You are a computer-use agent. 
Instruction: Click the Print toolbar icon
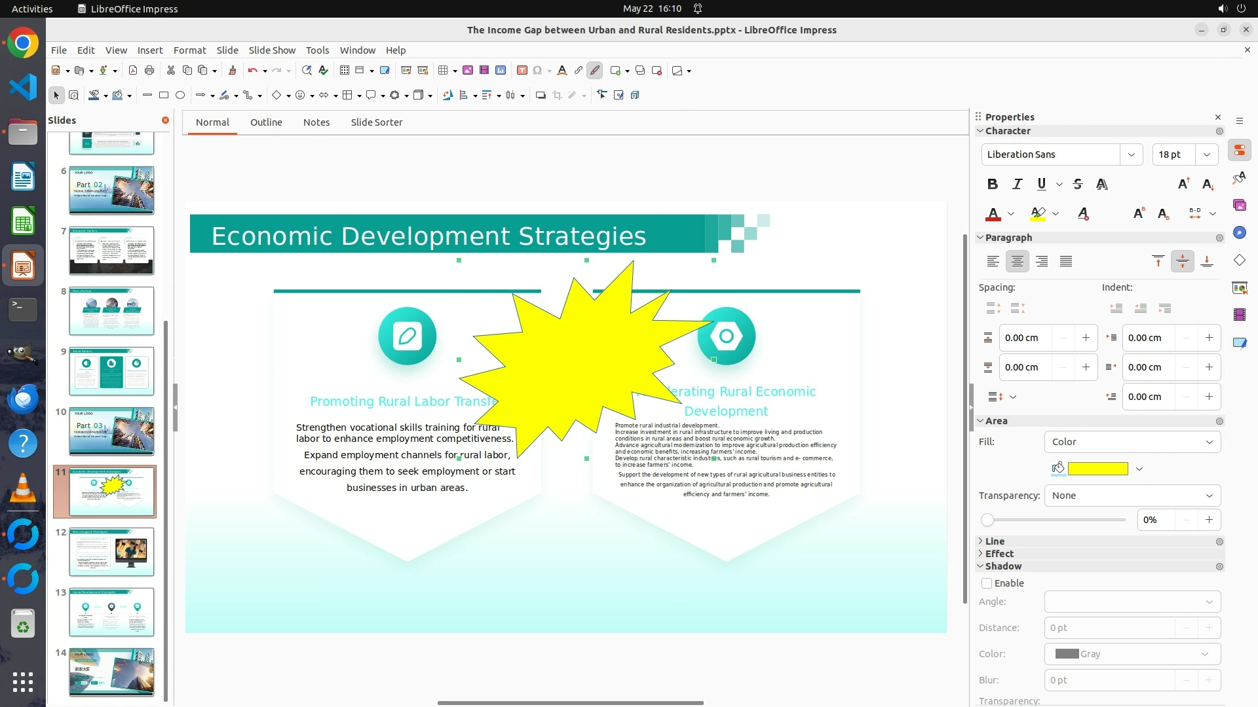coord(149,70)
